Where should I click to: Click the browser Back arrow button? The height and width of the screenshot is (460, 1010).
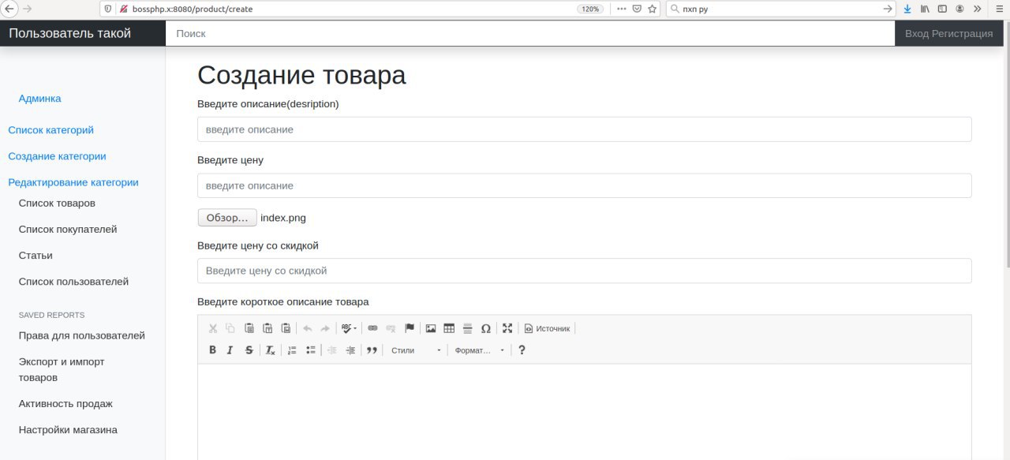coord(11,9)
